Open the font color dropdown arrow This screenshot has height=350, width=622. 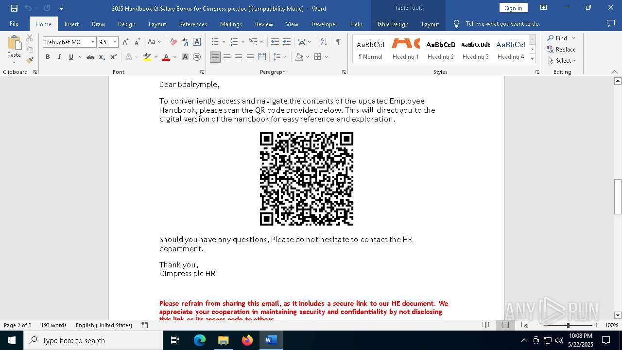point(175,57)
